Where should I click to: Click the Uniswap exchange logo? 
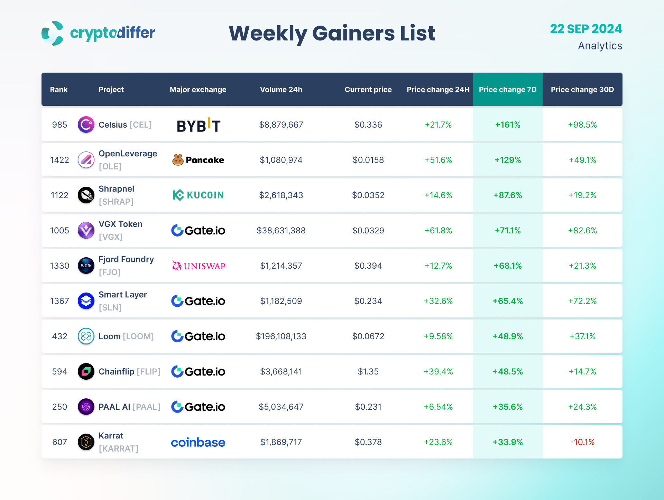[x=198, y=266]
